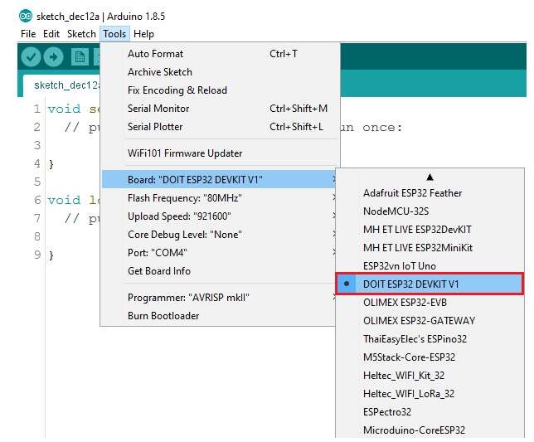Select M5Stack-Core-ESP32 board
Image resolution: width=534 pixels, height=442 pixels.
(x=430, y=357)
